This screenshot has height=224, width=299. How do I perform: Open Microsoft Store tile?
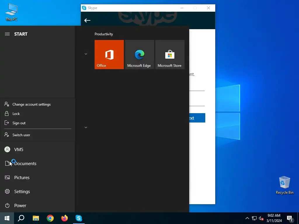tap(170, 55)
